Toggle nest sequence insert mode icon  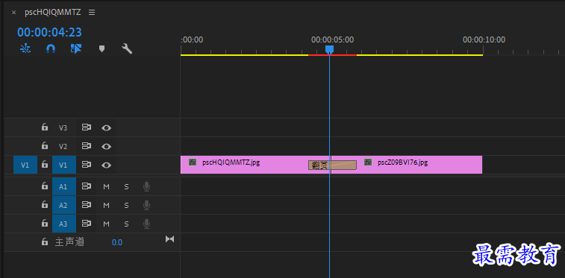(25, 48)
